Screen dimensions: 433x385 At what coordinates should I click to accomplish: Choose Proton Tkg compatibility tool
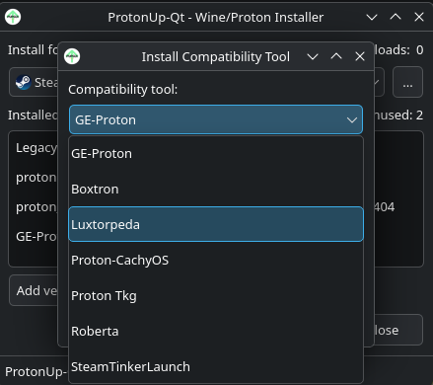[x=216, y=295]
